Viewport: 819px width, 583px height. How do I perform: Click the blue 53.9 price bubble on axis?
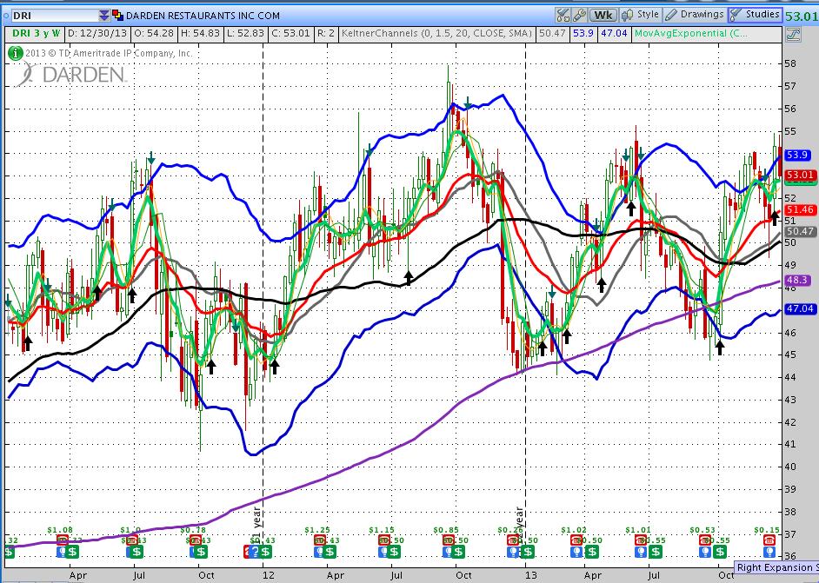[x=797, y=155]
